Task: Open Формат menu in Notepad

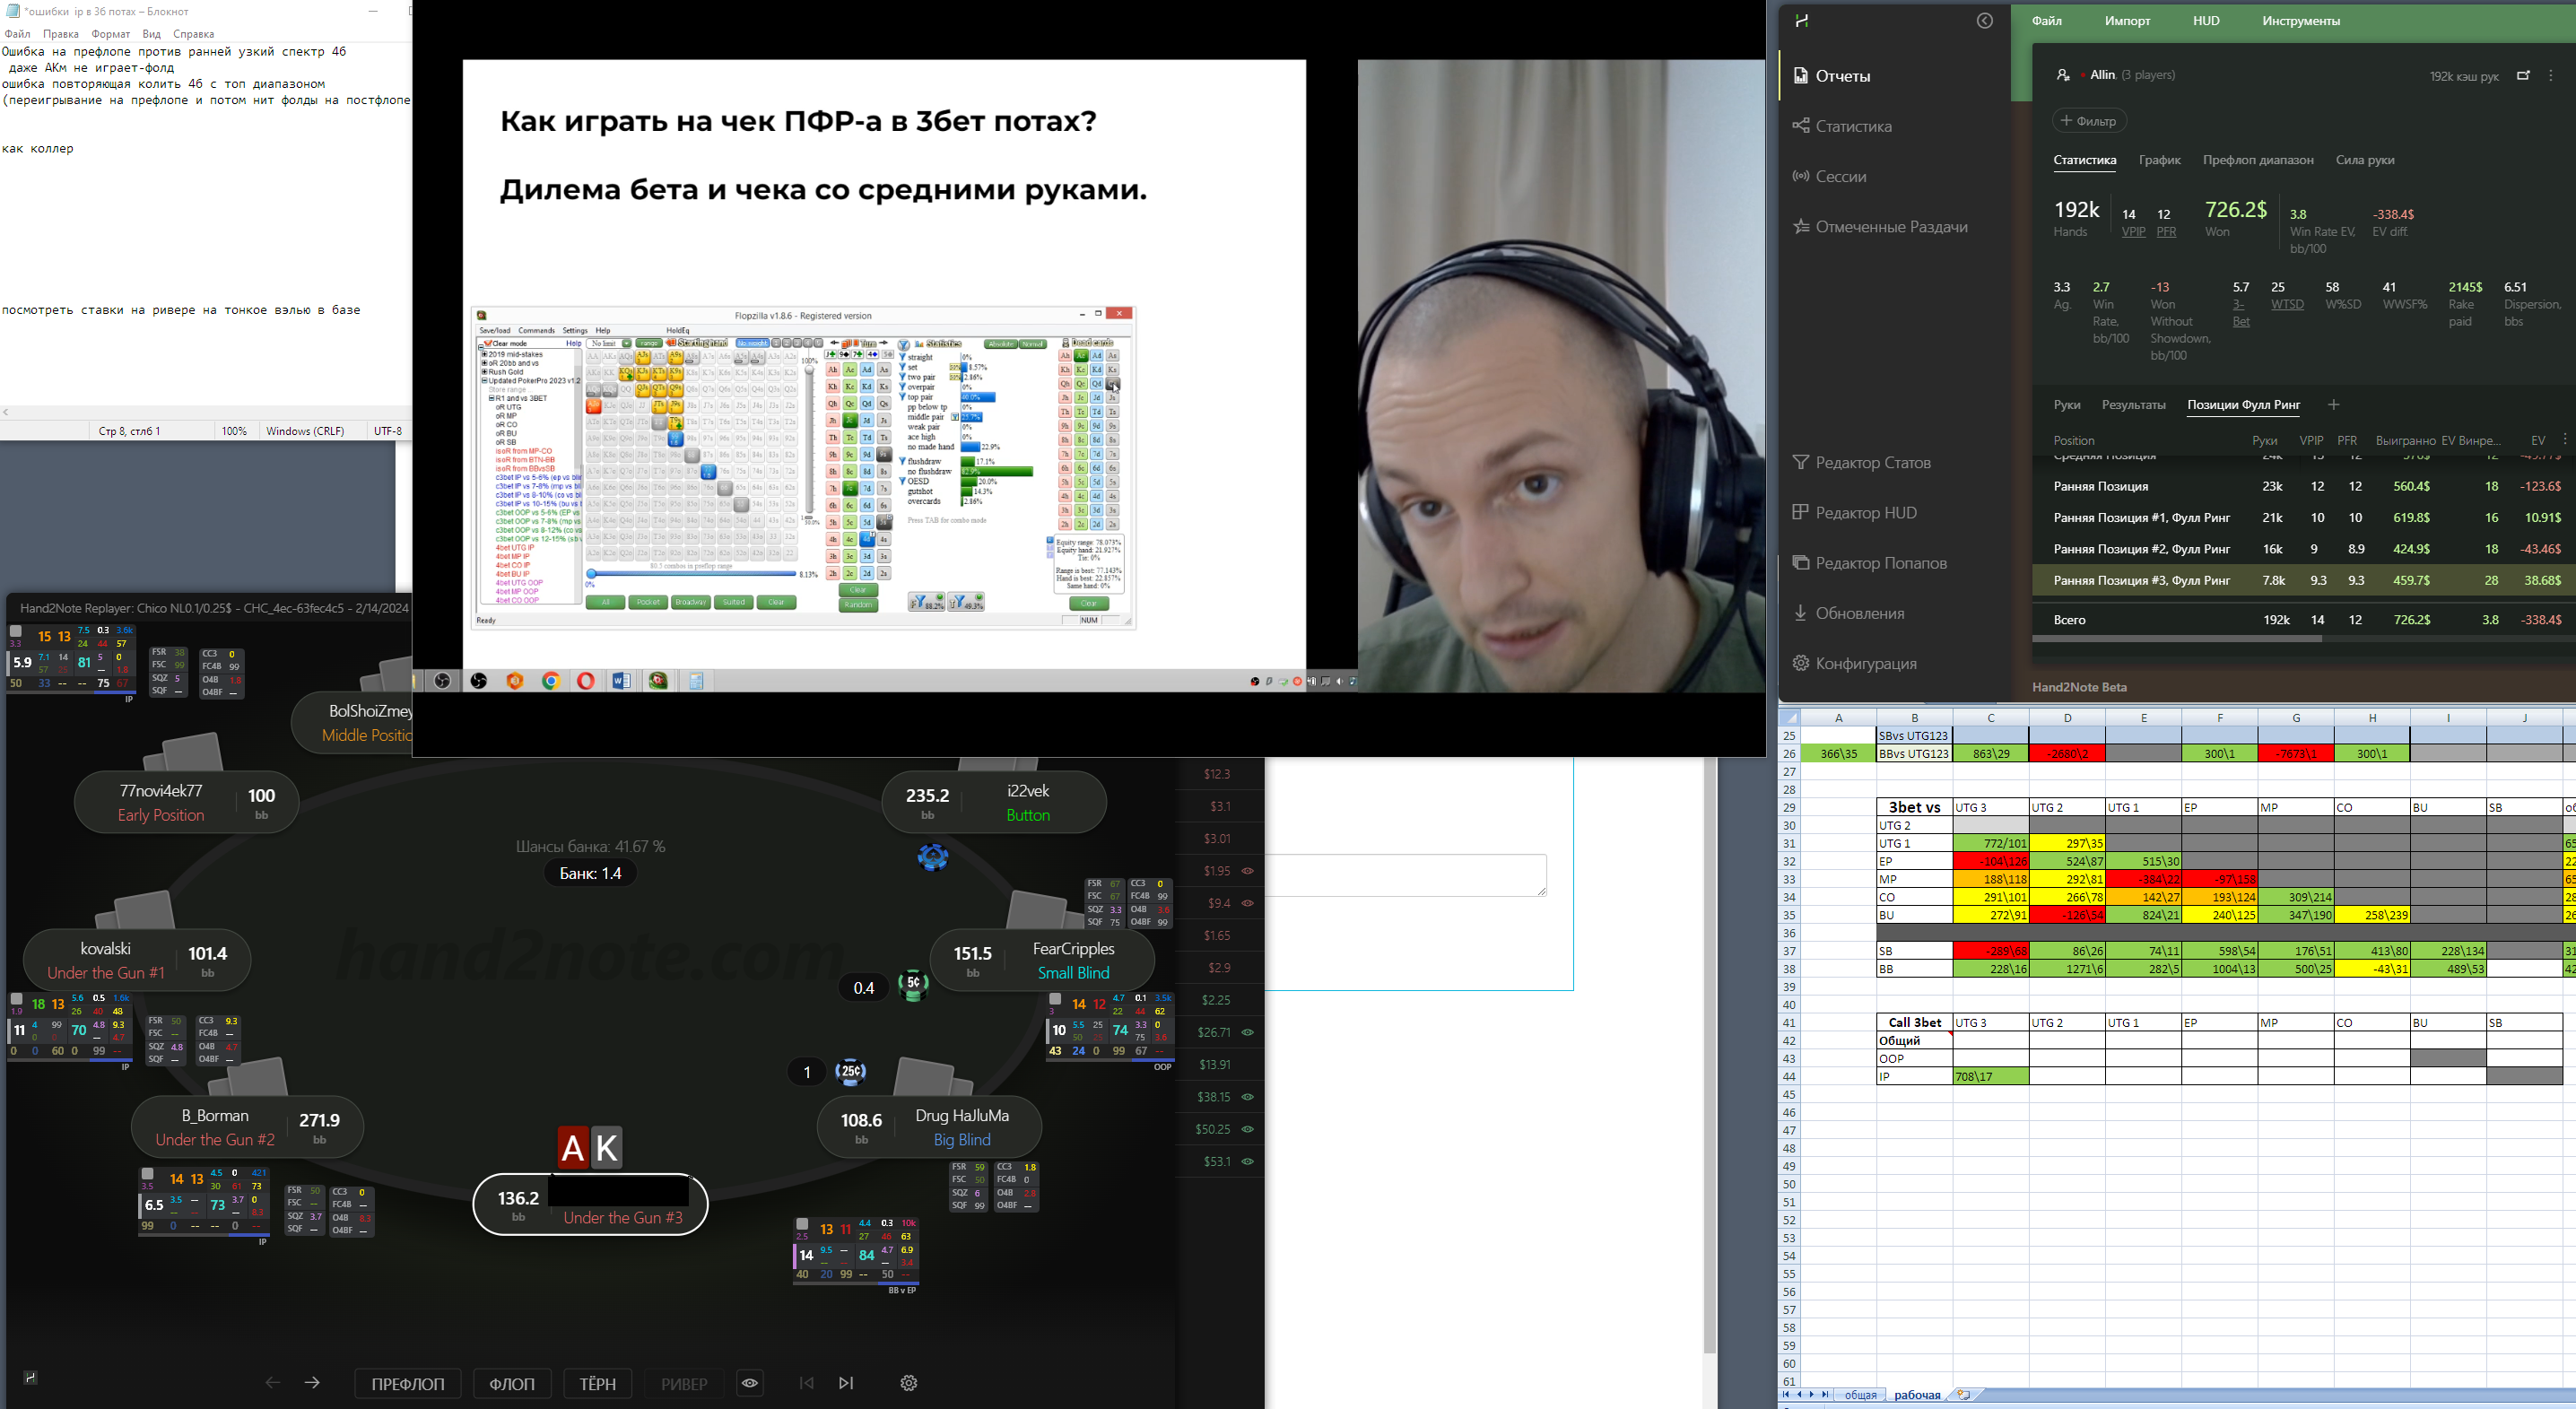Action: (x=110, y=34)
